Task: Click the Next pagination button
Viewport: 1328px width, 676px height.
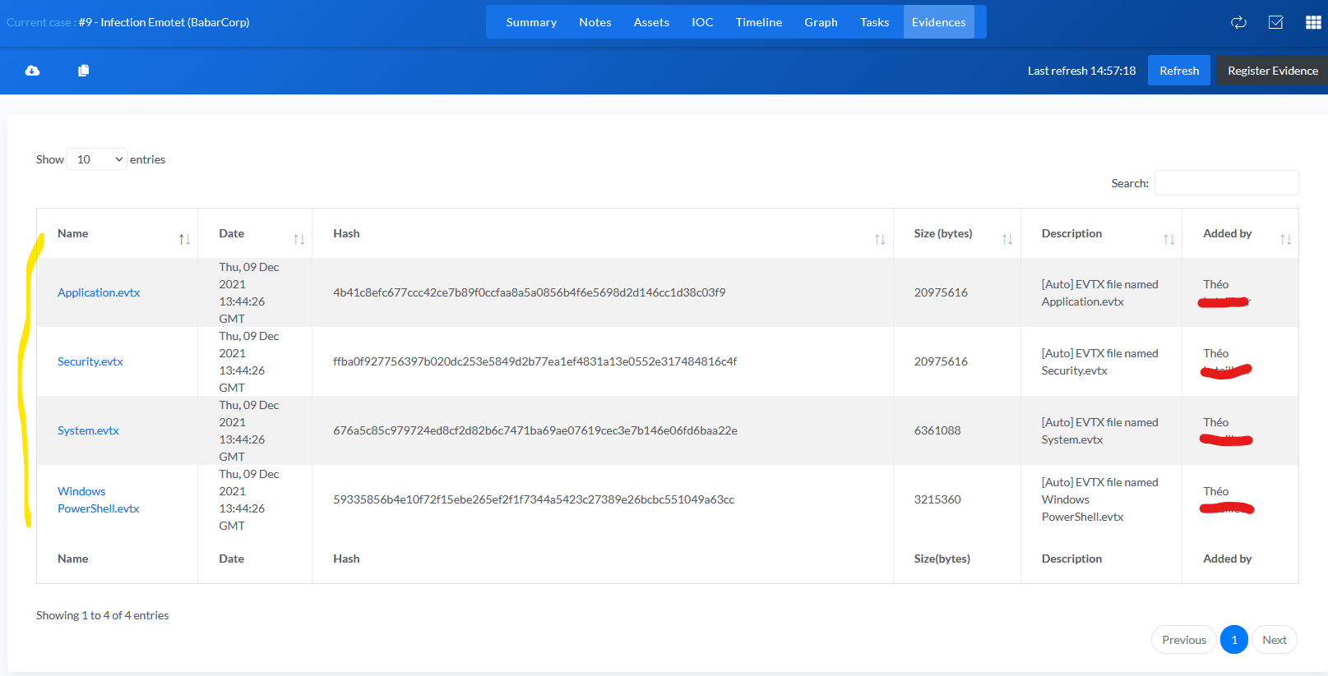Action: [1274, 640]
